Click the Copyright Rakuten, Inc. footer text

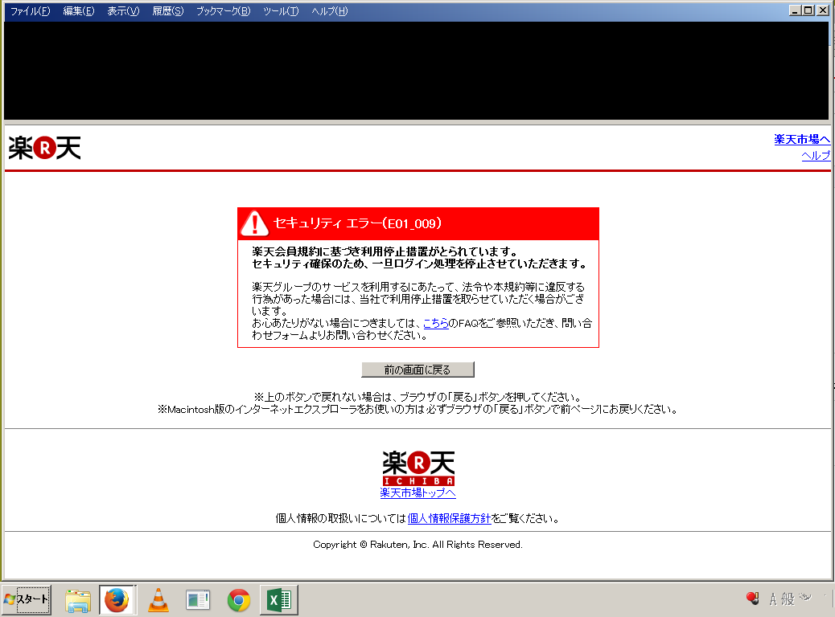coord(417,545)
